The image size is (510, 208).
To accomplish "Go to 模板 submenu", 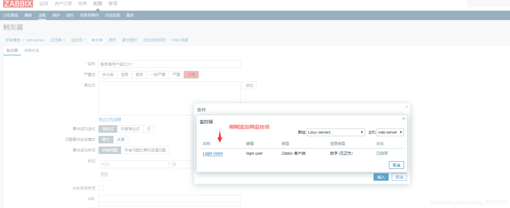I will click(x=28, y=15).
